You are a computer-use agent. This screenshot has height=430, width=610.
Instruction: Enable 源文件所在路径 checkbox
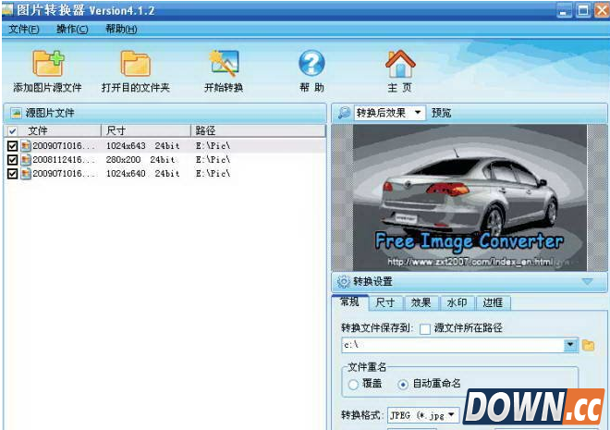coord(425,329)
